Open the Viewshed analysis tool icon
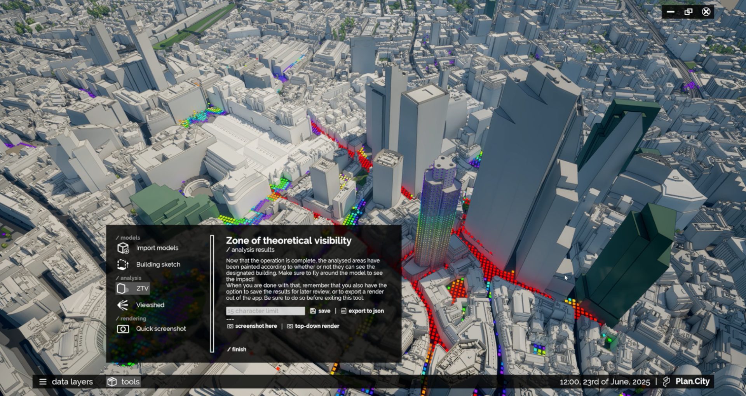Viewport: 746px width, 396px height. click(123, 305)
